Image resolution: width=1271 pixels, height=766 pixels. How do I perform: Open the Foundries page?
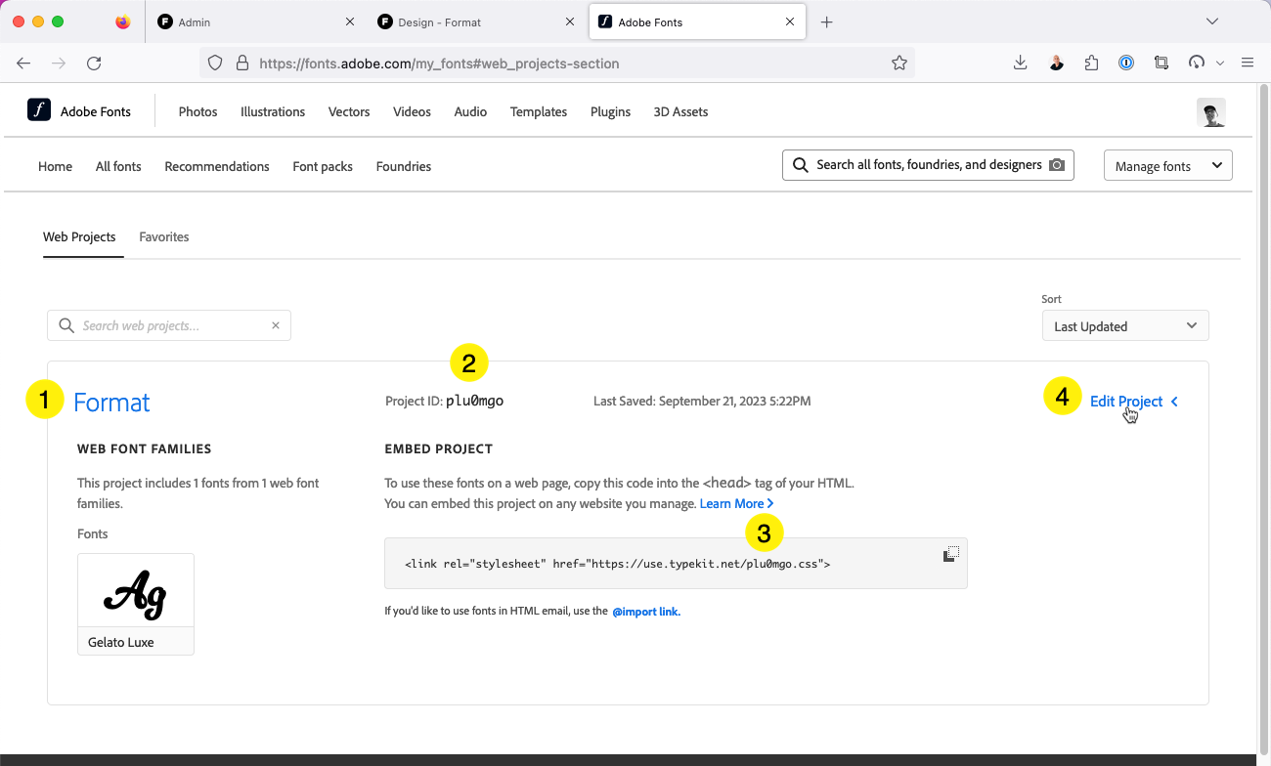(404, 166)
